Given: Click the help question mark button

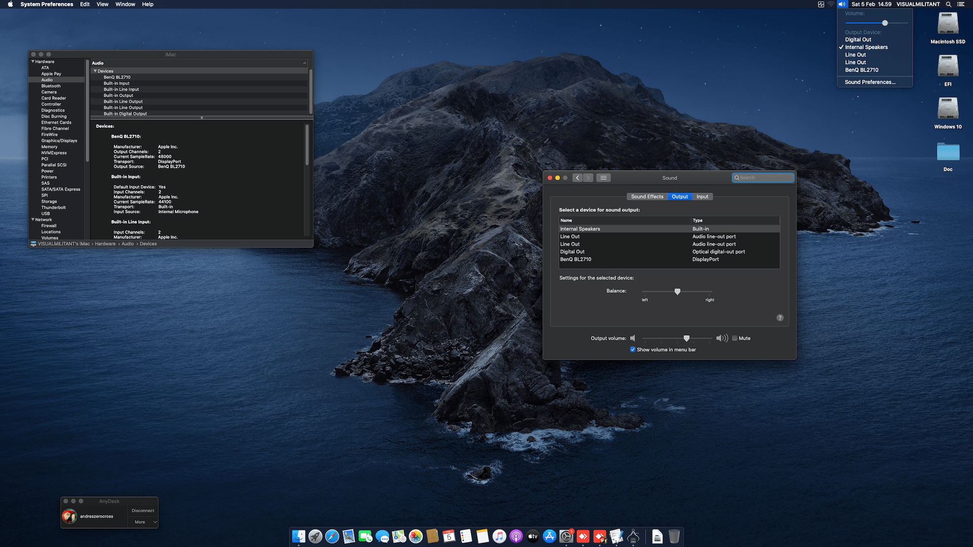Looking at the screenshot, I should coord(780,318).
